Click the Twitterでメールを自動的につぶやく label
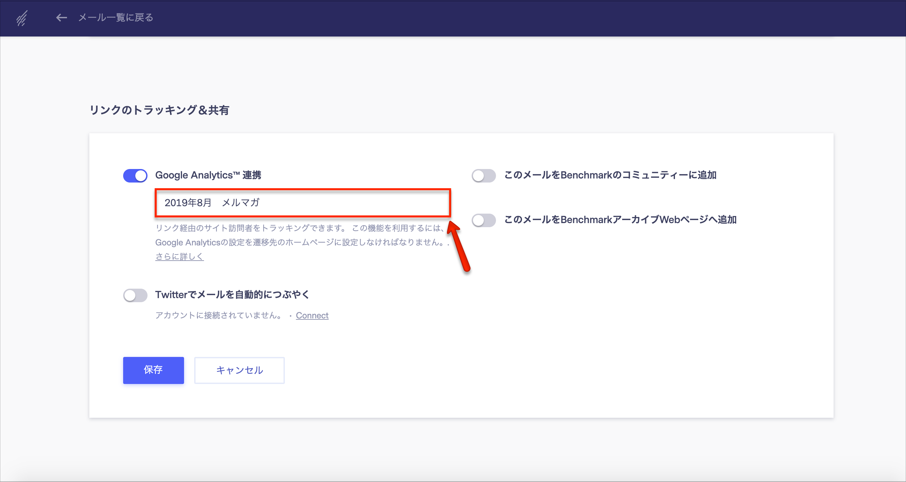The height and width of the screenshot is (482, 906). click(232, 294)
